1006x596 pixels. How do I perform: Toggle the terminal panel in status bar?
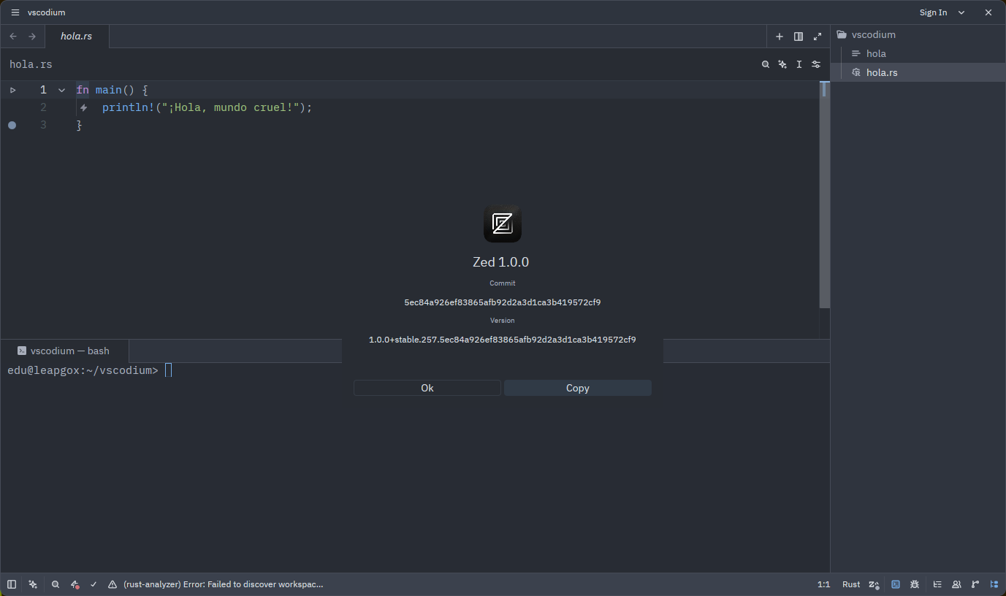coord(896,584)
